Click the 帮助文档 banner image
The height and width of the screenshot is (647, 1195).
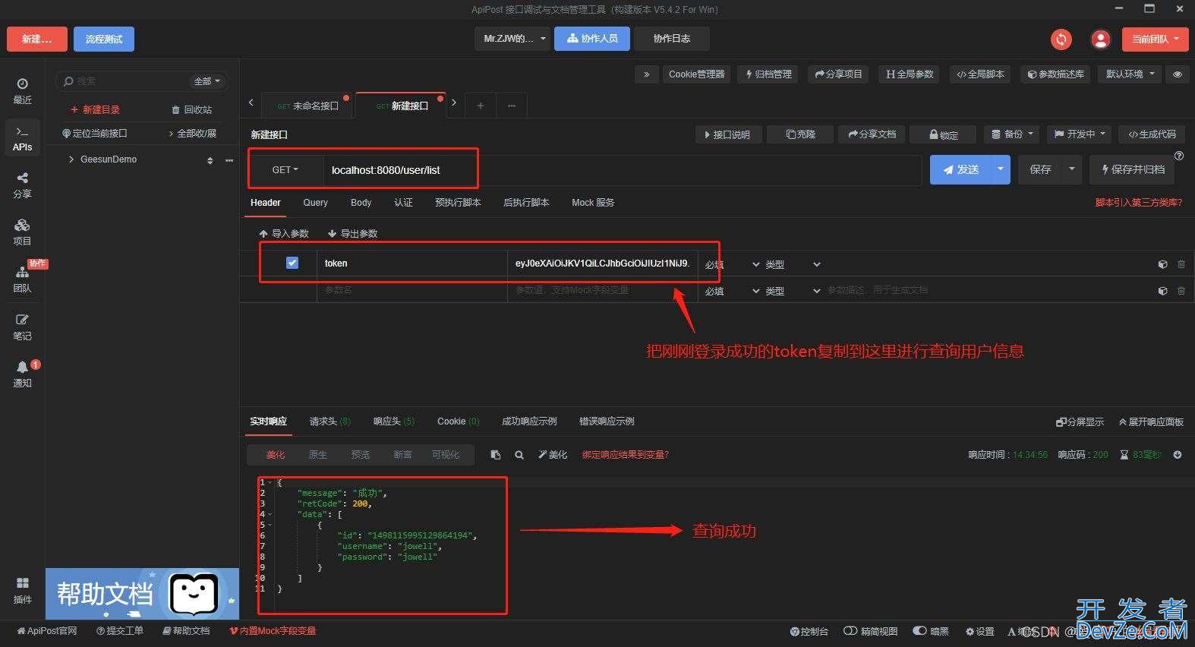pos(142,594)
